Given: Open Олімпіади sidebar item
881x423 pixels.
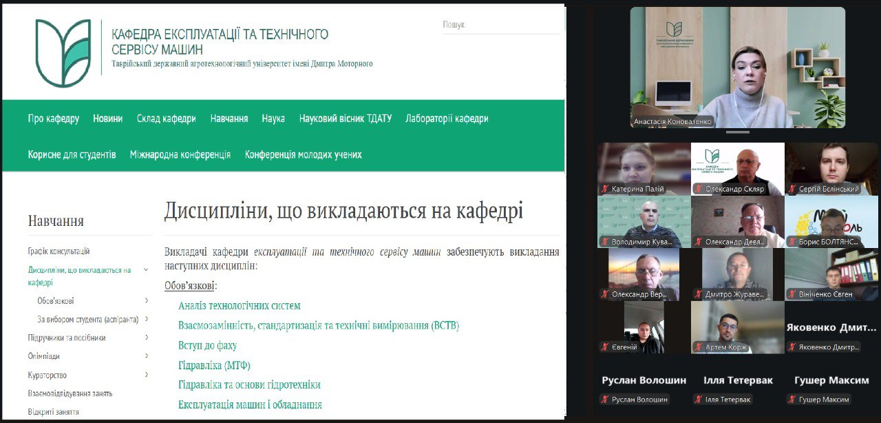Looking at the screenshot, I should tap(44, 356).
